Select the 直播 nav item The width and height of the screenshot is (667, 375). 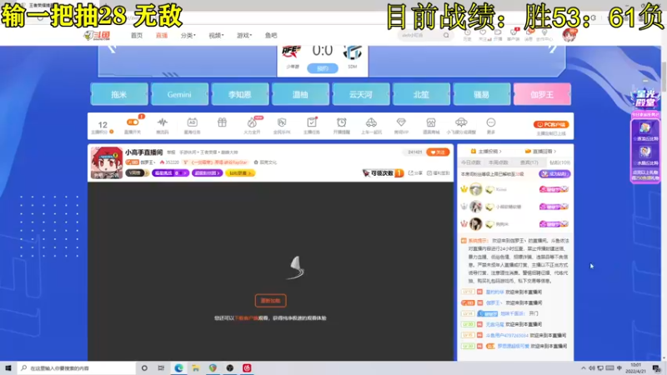click(x=162, y=35)
